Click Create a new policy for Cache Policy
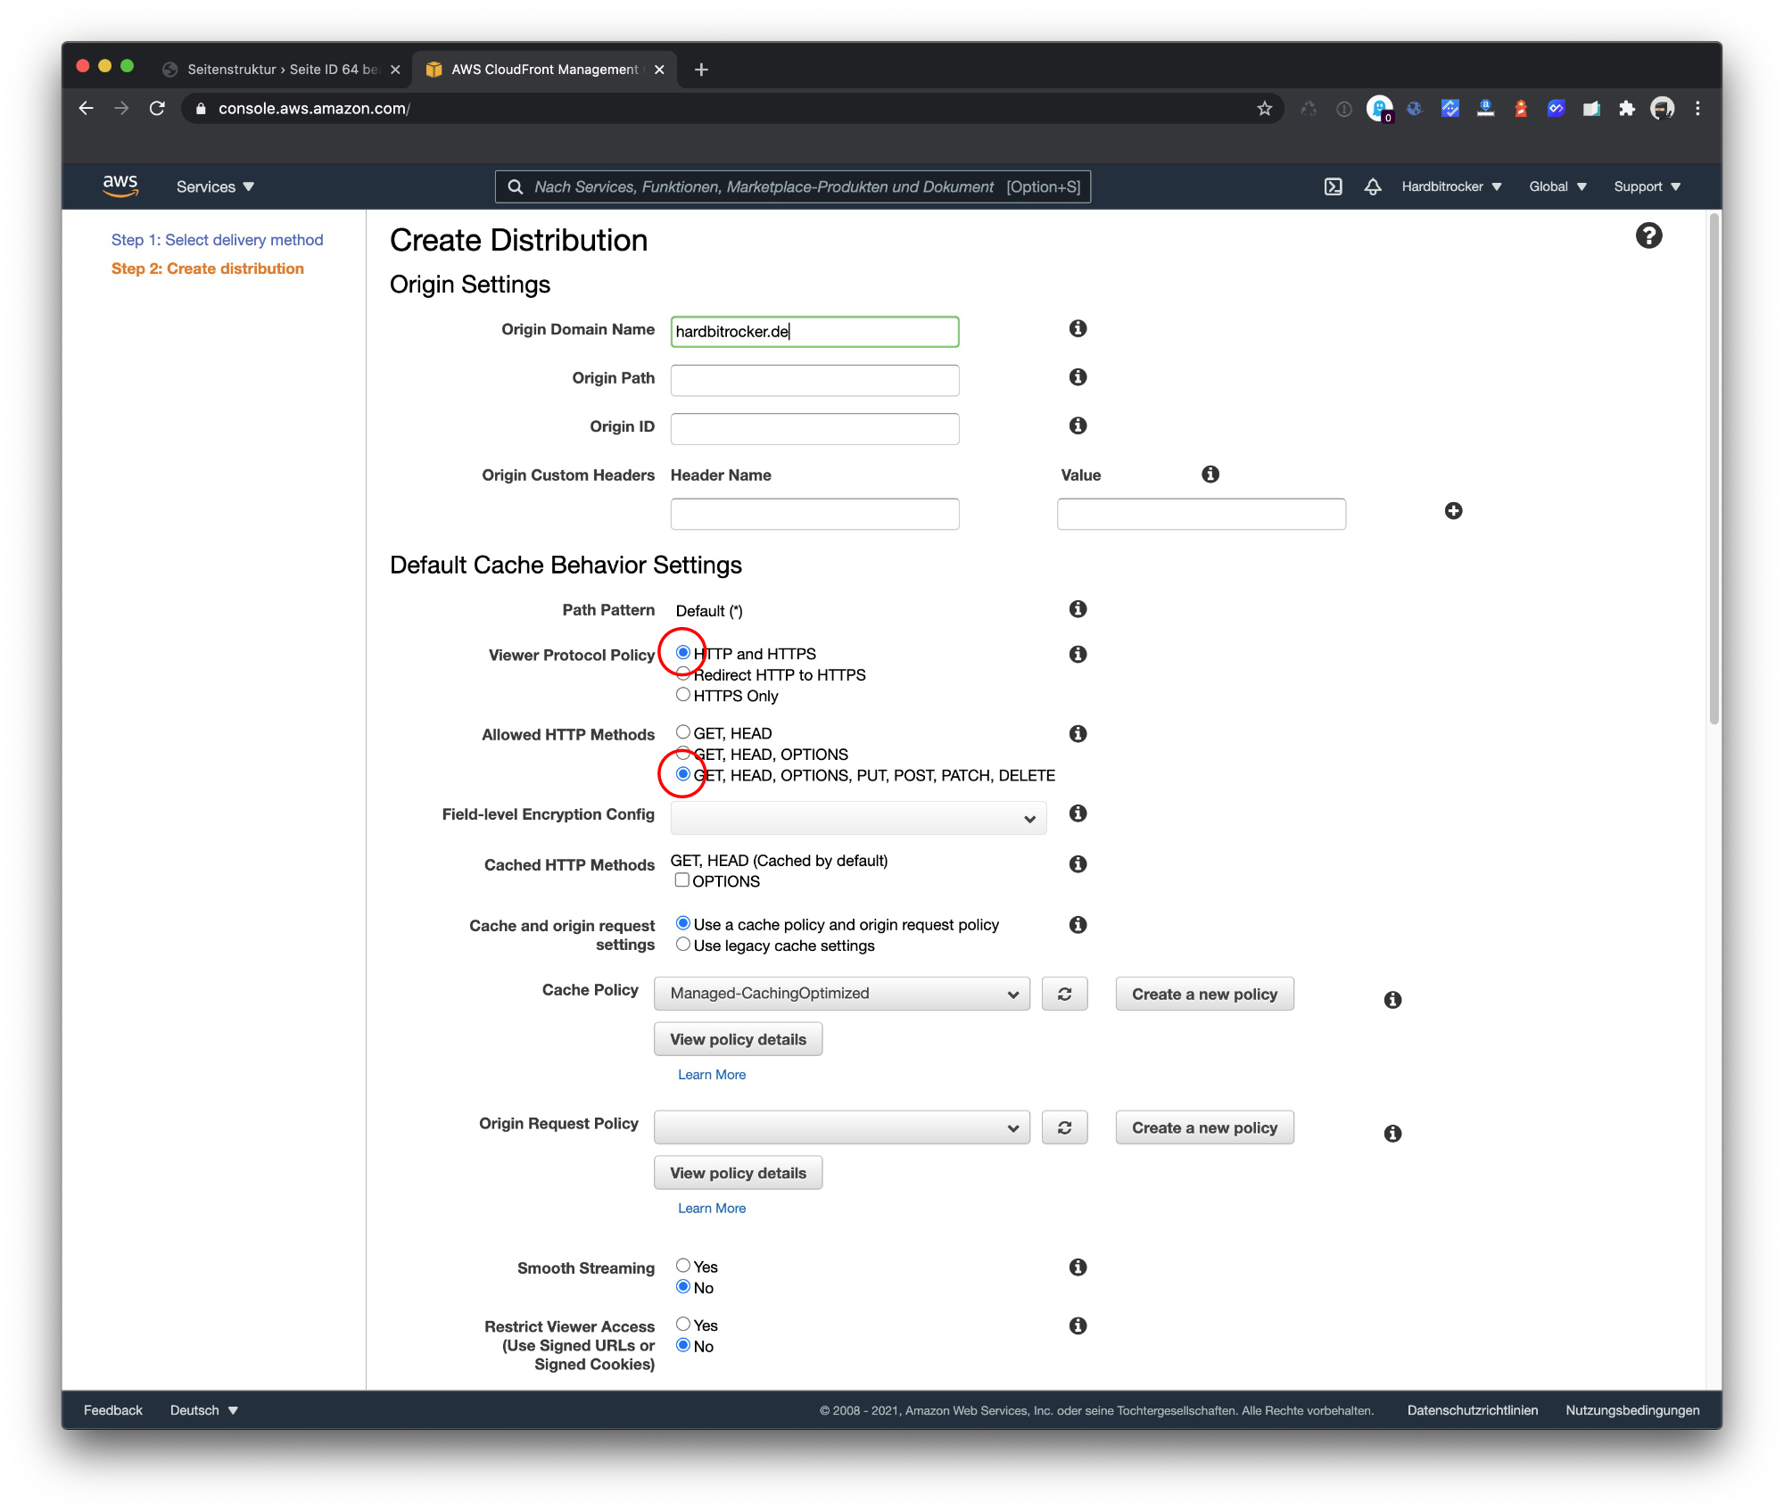1784x1511 pixels. pos(1204,994)
